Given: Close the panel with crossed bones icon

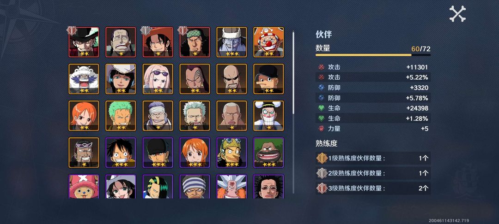Looking at the screenshot, I should pos(457,14).
